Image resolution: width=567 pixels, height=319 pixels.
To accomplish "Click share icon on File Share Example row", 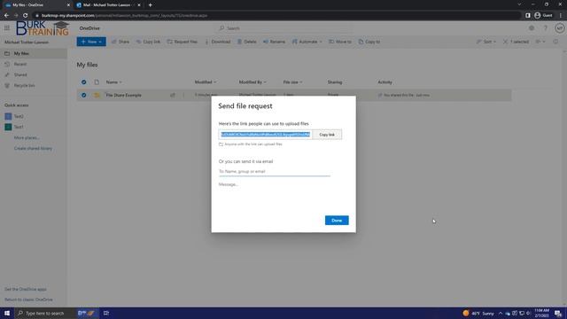I will pyautogui.click(x=173, y=95).
